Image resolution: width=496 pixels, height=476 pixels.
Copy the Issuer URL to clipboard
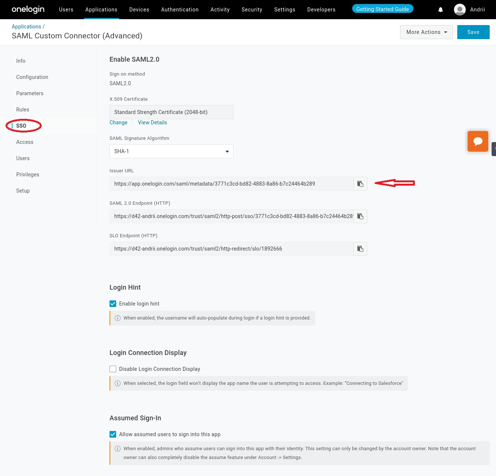click(360, 184)
